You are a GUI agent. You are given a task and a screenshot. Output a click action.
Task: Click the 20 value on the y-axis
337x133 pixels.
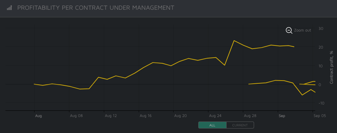pyautogui.click(x=321, y=47)
